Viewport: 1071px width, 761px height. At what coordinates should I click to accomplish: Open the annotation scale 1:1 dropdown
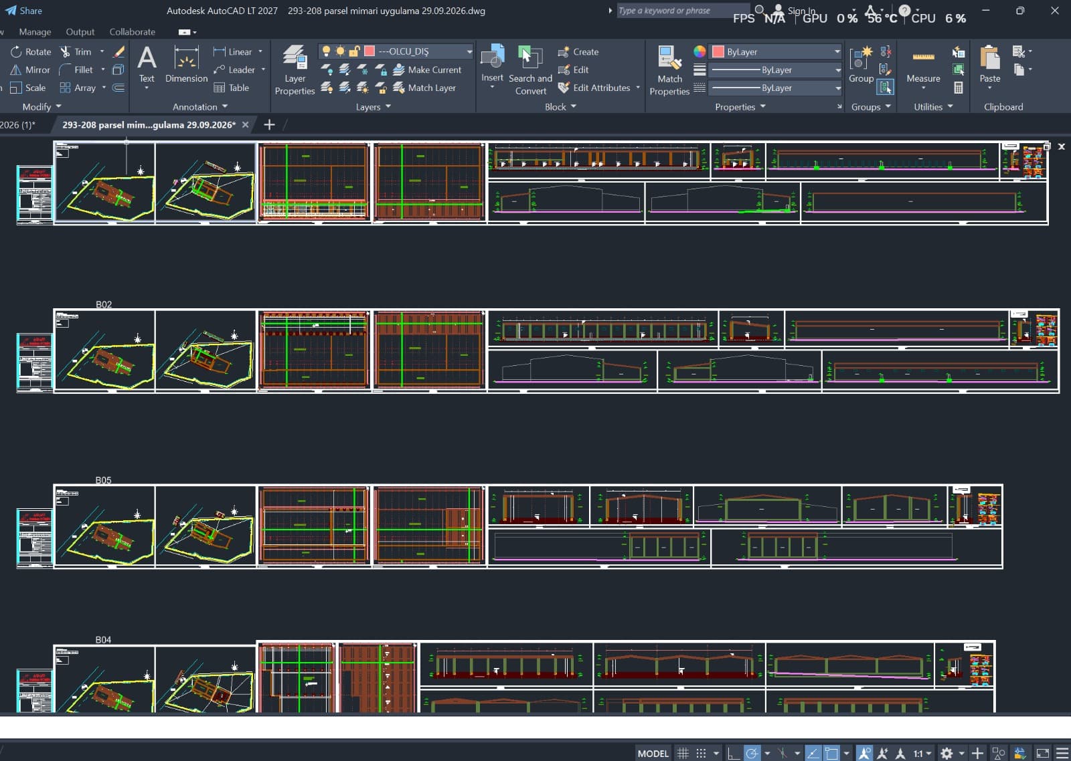coord(922,753)
